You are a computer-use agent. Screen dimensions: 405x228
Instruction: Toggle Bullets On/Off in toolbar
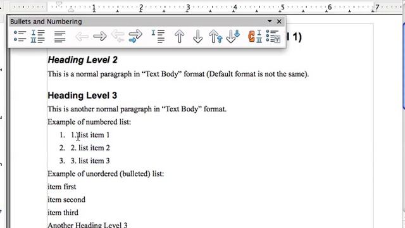(x=20, y=36)
